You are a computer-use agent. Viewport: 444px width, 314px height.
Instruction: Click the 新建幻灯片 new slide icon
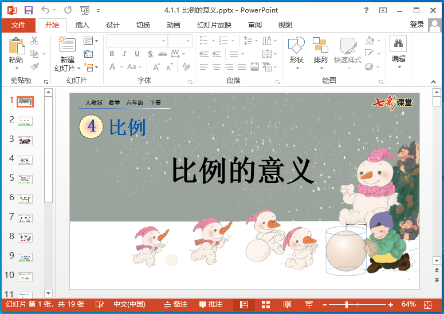(x=67, y=44)
